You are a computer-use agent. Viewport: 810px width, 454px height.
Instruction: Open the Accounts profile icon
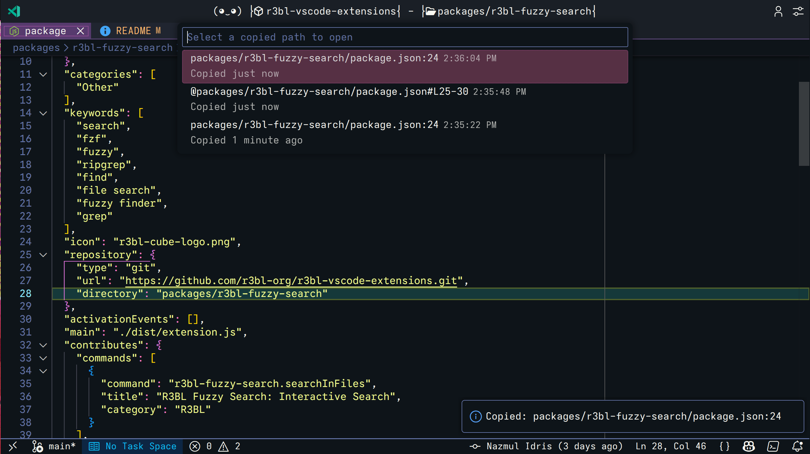[x=778, y=11]
